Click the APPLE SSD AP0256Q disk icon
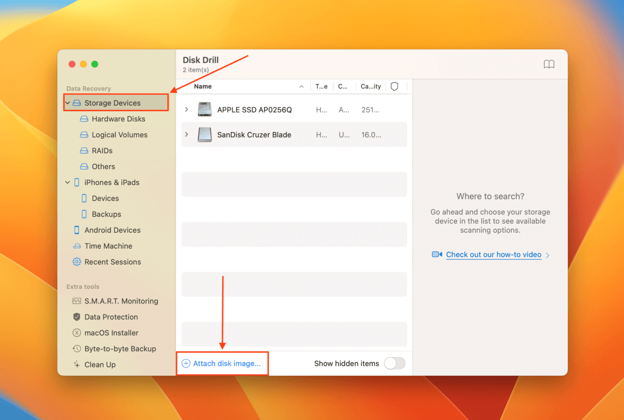The image size is (624, 420). coord(204,110)
